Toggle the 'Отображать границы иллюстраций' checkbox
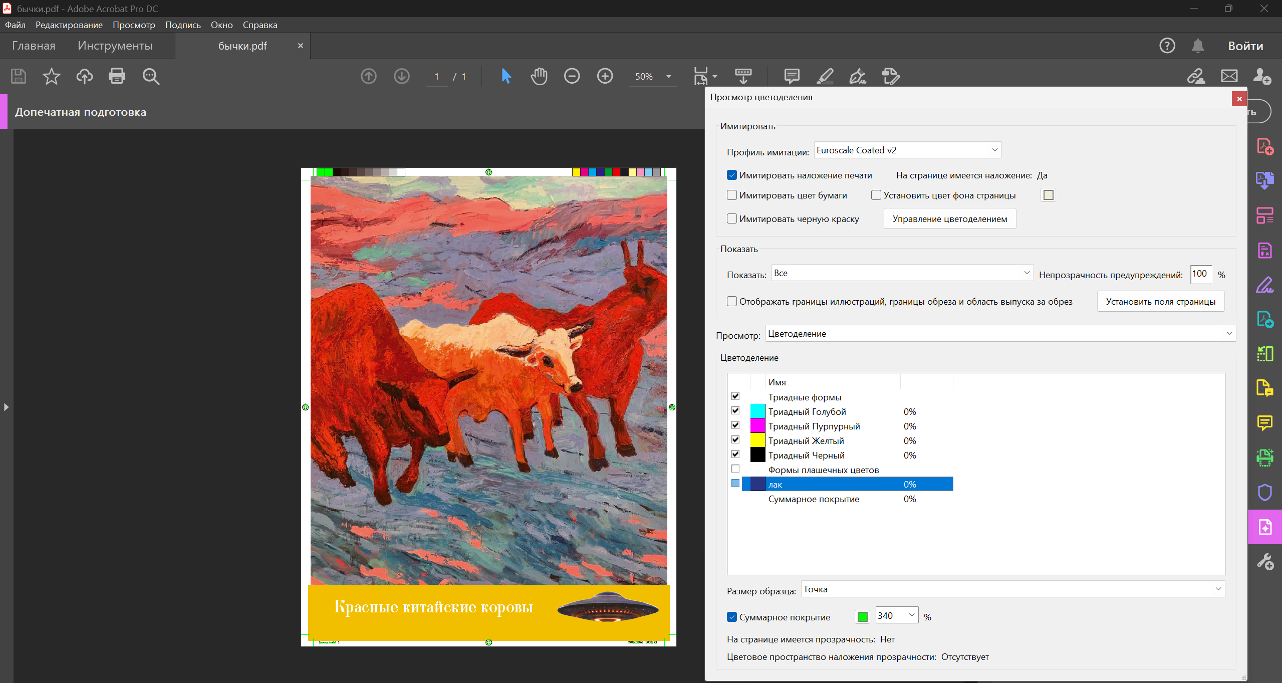Viewport: 1282px width, 683px height. tap(732, 301)
